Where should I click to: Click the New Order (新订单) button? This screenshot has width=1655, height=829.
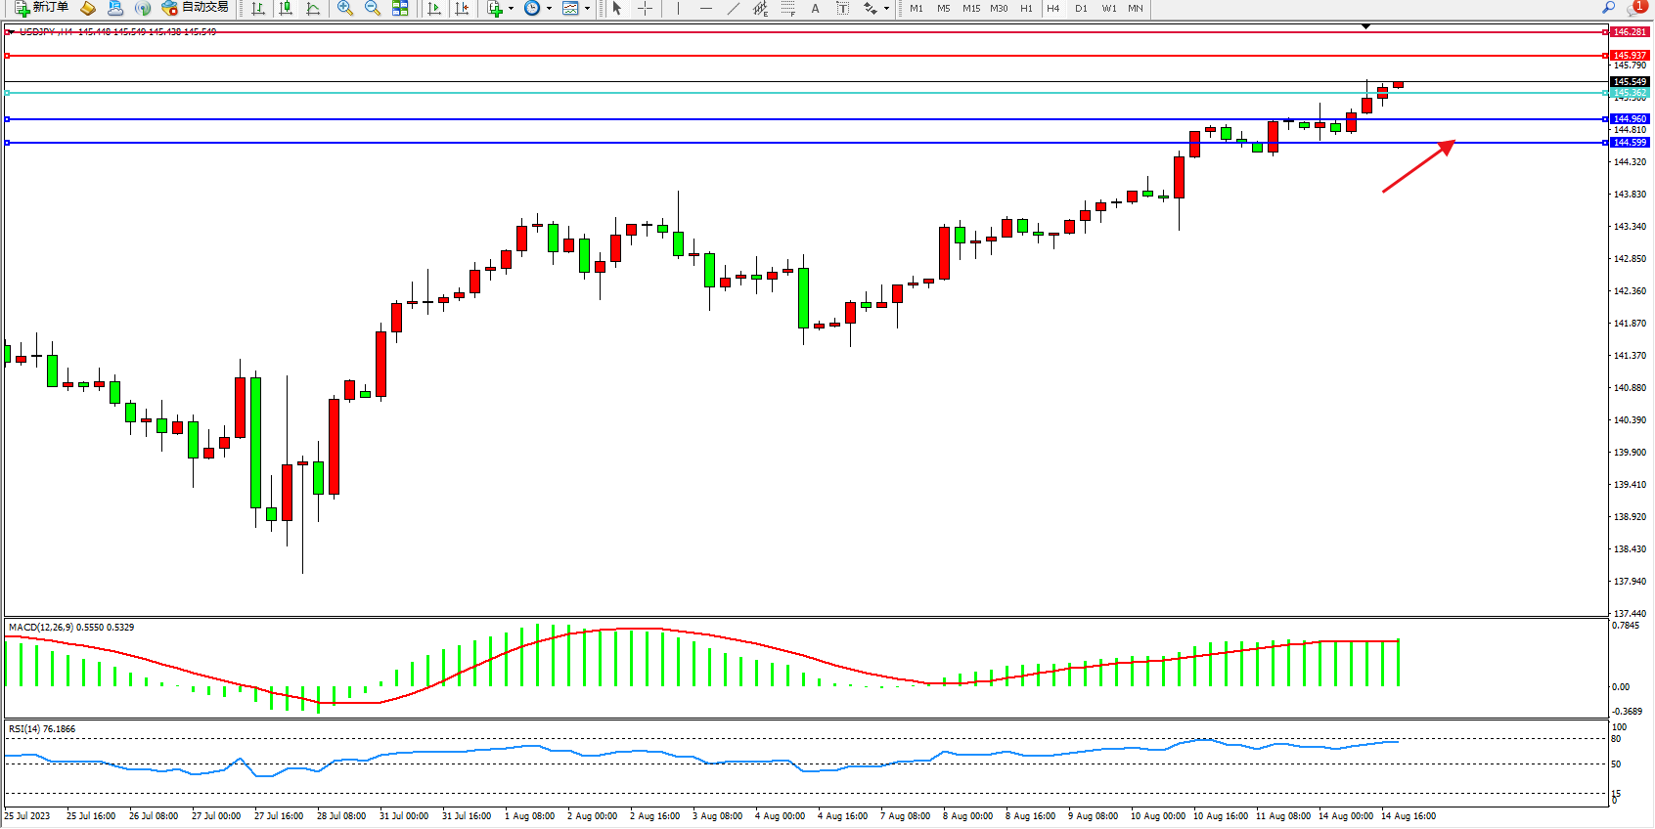(41, 8)
